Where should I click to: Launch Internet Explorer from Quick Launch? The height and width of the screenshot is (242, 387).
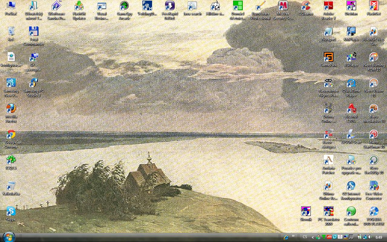(x=286, y=237)
